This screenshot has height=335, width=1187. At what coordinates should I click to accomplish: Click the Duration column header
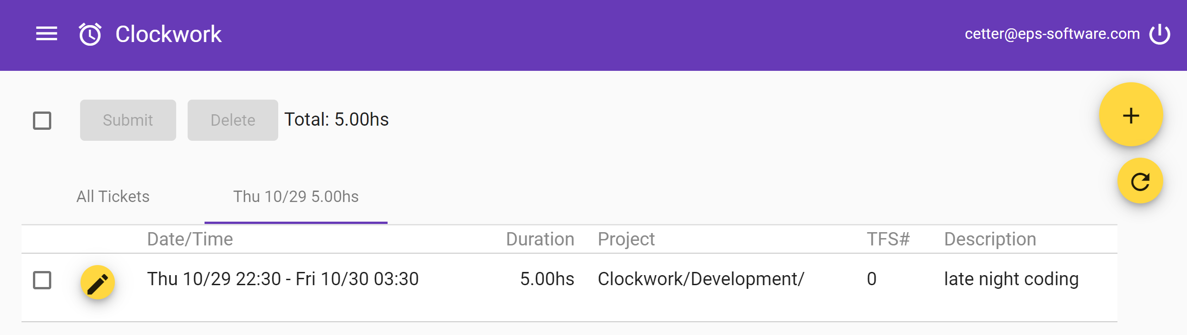(x=540, y=239)
